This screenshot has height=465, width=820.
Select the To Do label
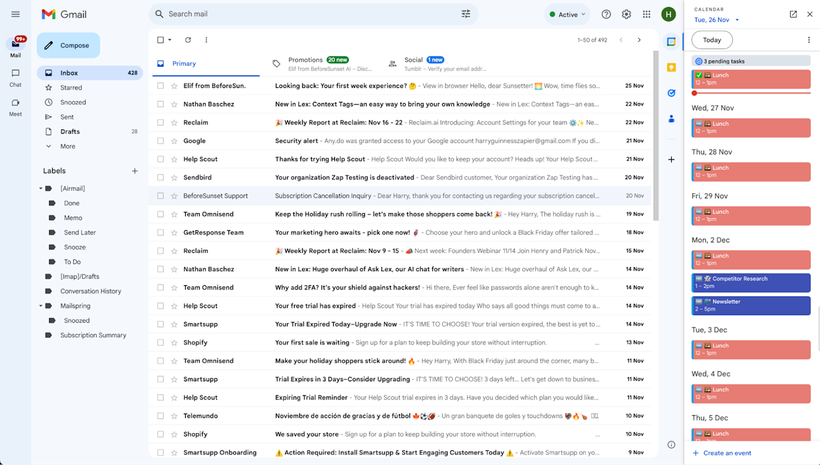point(73,262)
